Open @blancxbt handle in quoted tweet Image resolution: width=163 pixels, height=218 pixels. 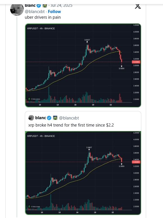pyautogui.click(x=69, y=118)
